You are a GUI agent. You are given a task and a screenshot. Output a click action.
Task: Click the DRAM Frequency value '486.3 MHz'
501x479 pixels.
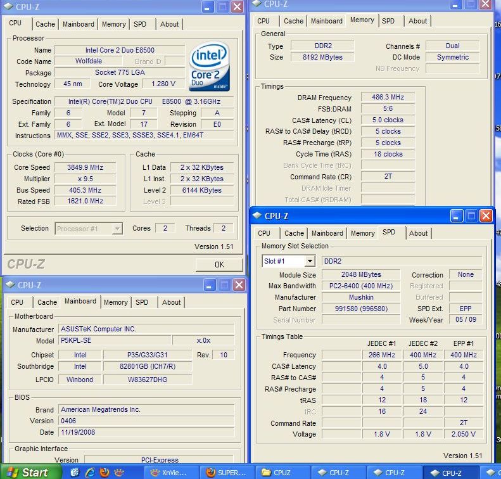388,97
